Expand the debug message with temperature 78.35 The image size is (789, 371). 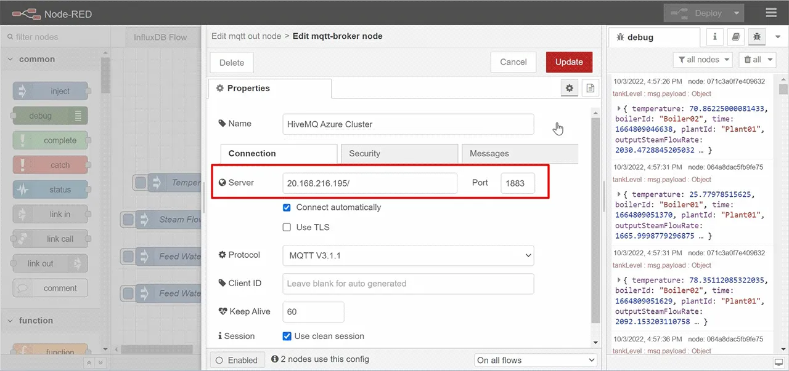(619, 281)
